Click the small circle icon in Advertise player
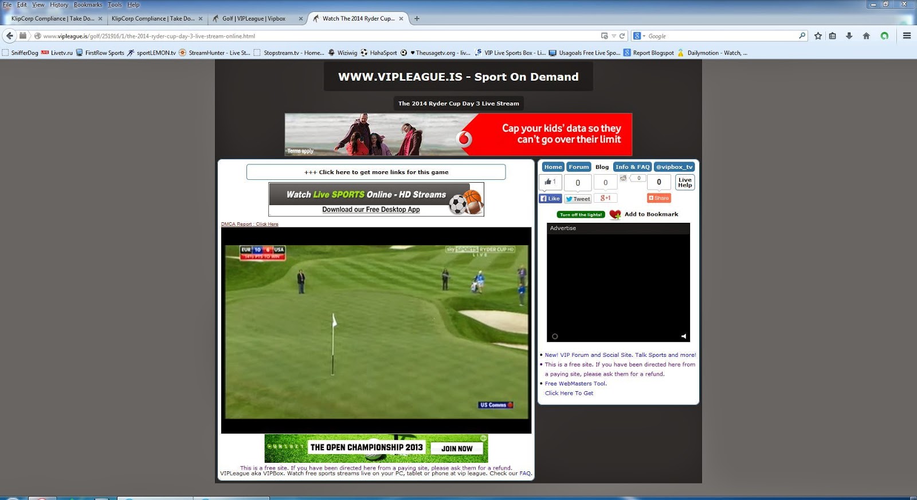The height and width of the screenshot is (500, 917). tap(555, 336)
